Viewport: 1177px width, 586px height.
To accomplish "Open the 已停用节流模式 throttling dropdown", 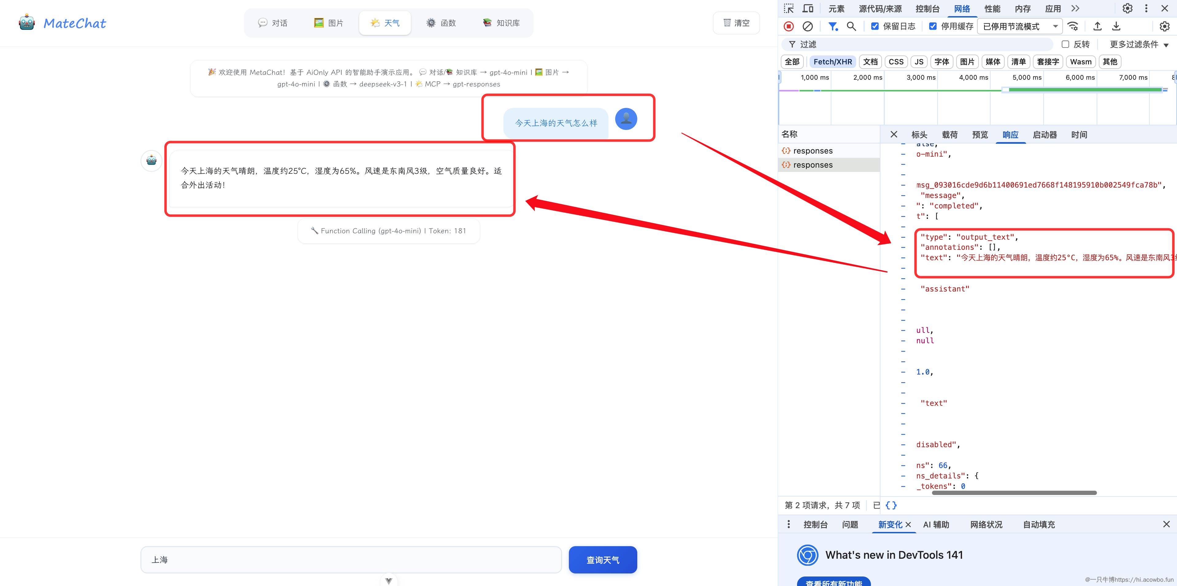I will (x=1020, y=26).
